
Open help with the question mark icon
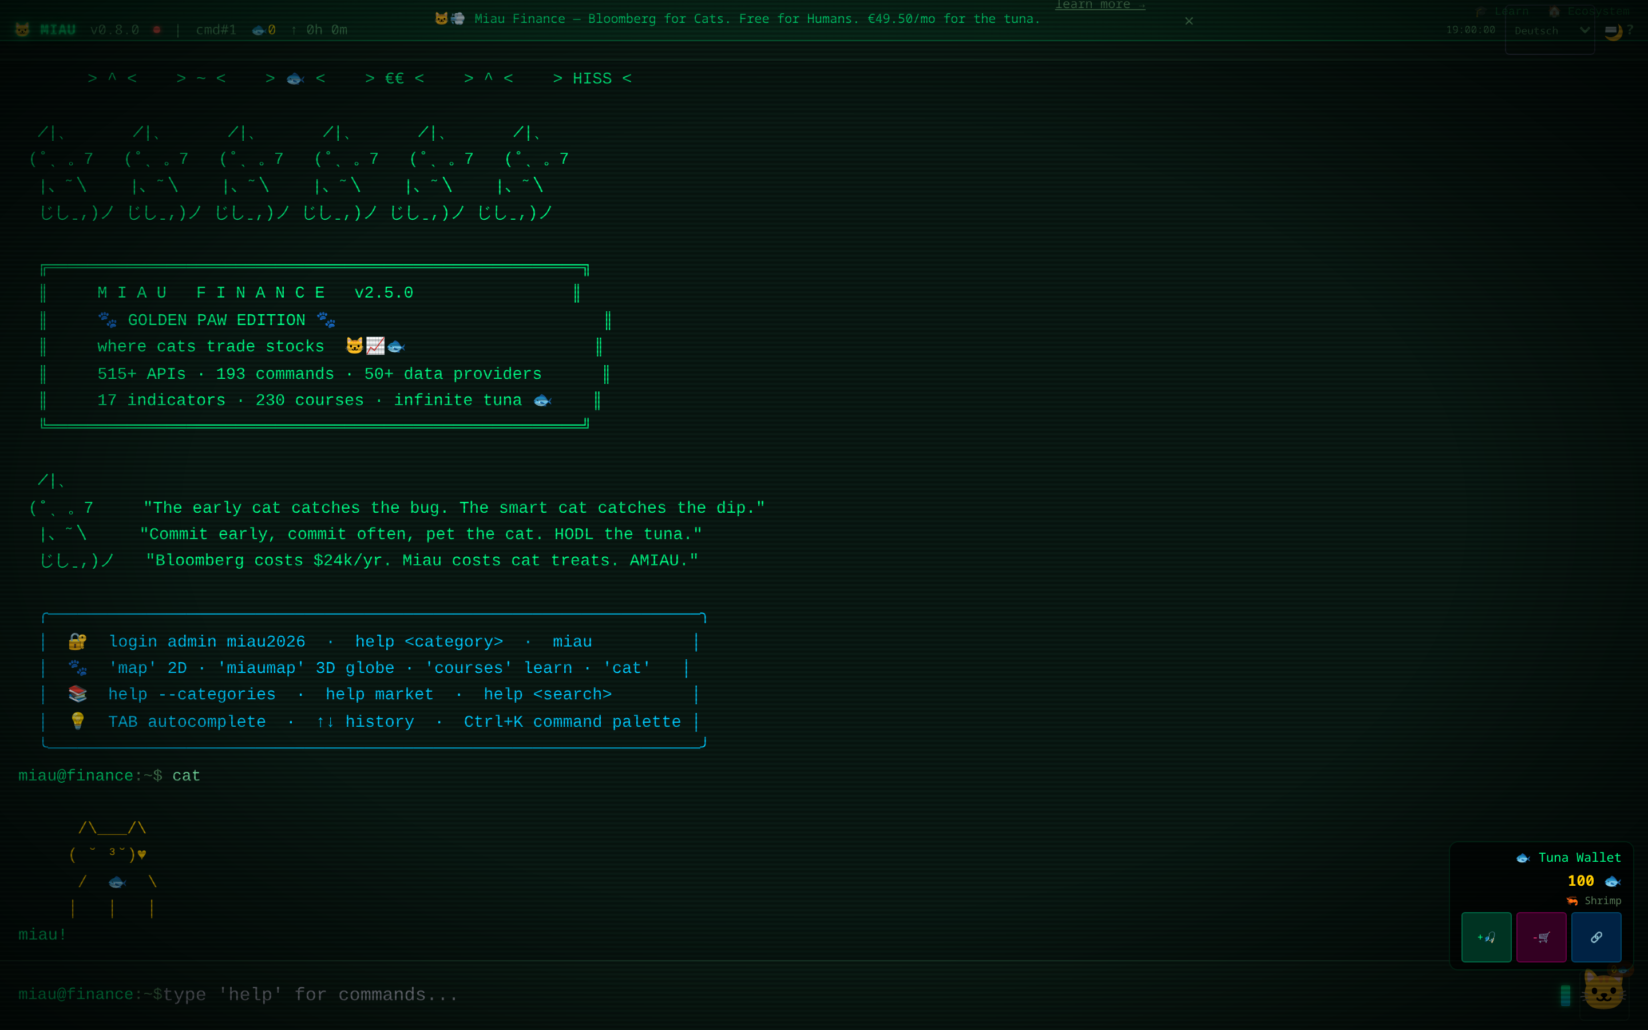pyautogui.click(x=1630, y=30)
